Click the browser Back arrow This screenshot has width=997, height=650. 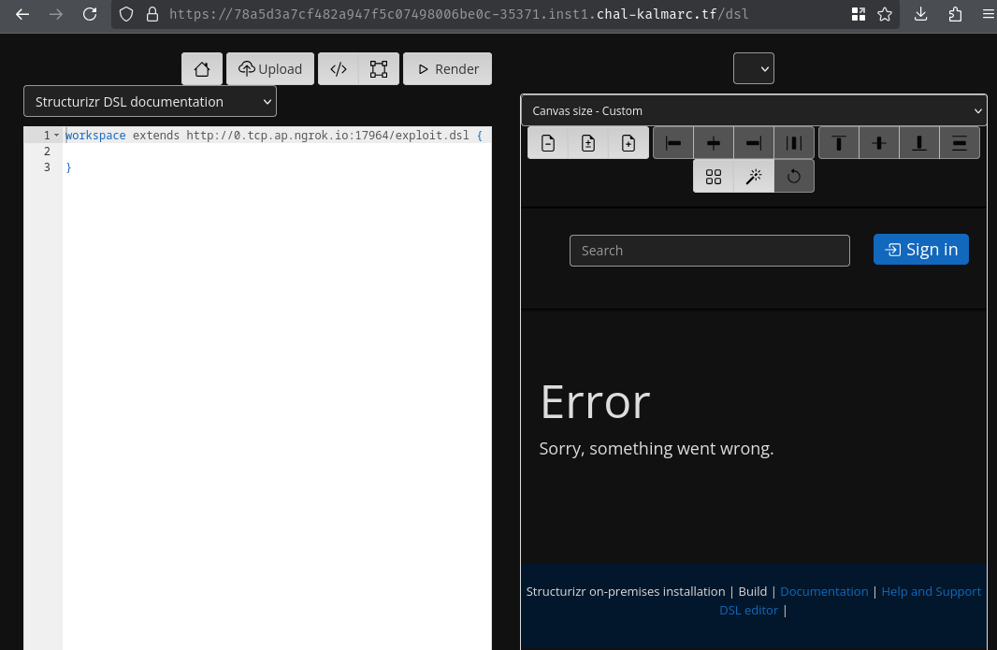(22, 14)
